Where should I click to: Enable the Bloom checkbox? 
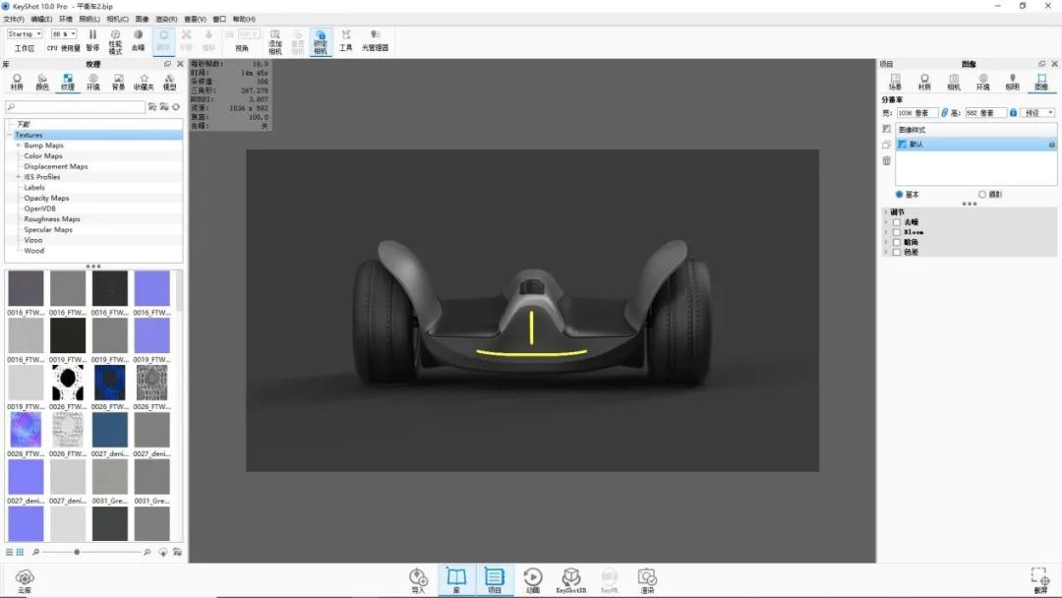click(897, 232)
